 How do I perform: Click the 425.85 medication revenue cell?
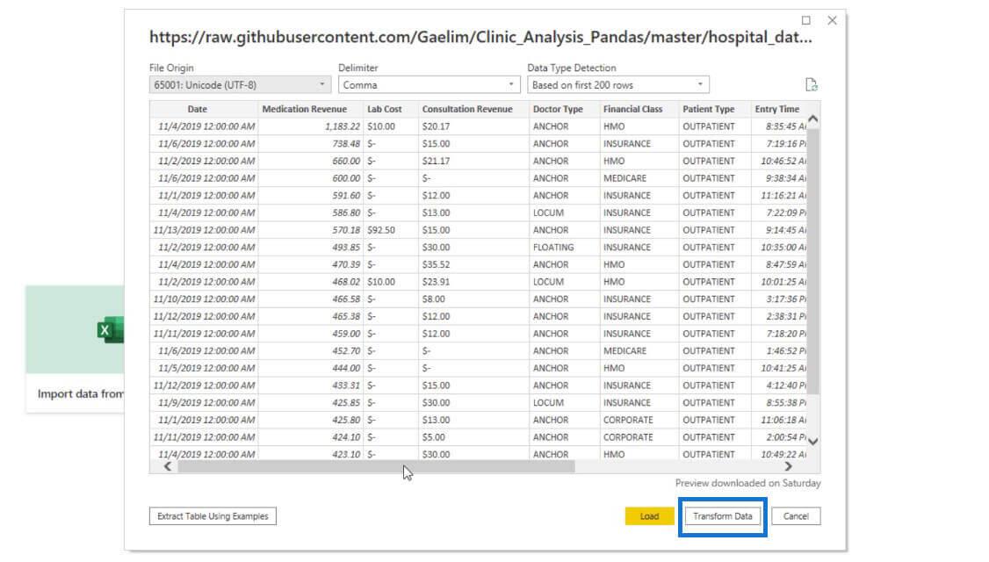point(311,402)
